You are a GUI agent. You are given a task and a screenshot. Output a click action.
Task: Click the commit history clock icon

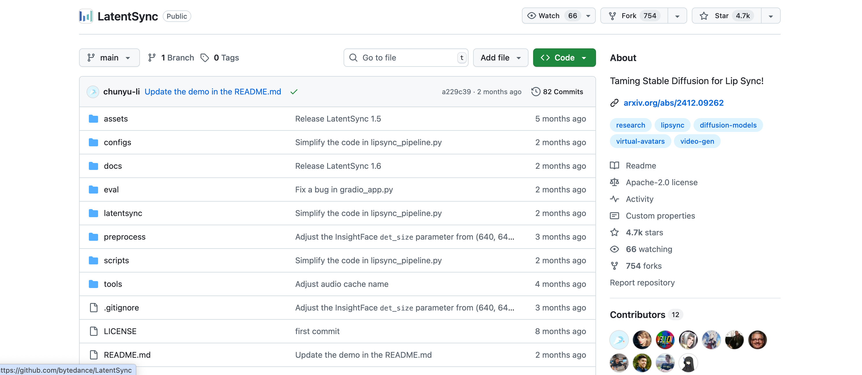tap(536, 92)
